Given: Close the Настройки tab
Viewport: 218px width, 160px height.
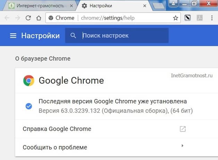Looking at the screenshot, I should tap(145, 6).
